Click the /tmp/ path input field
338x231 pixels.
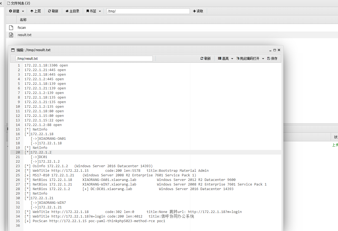click(148, 11)
